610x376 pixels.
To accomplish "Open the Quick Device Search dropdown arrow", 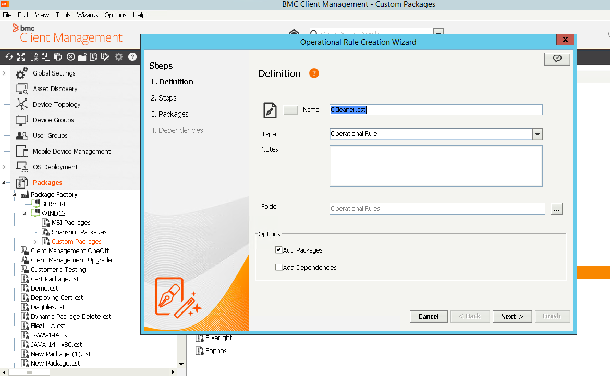I will 438,32.
